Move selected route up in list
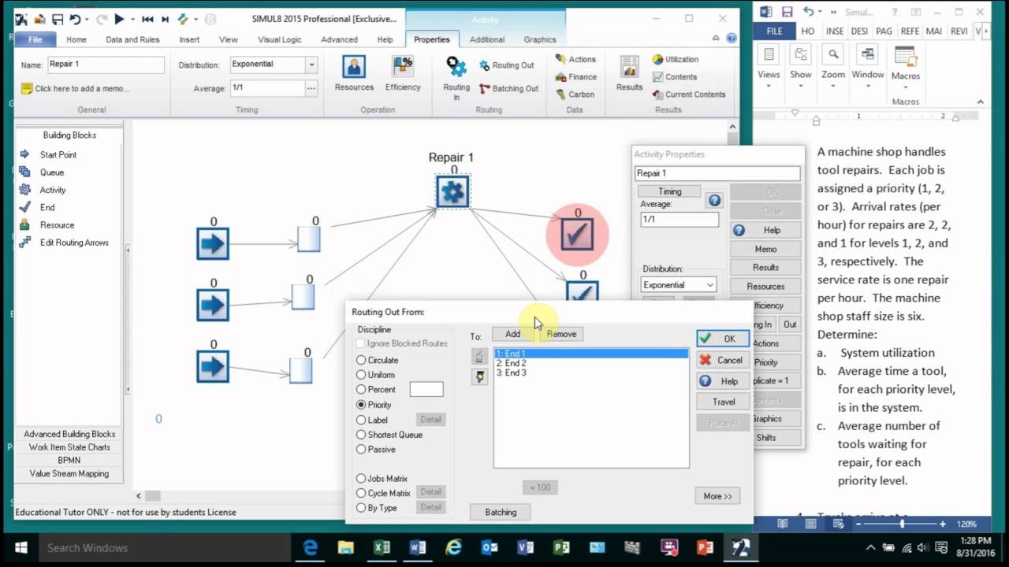Screen dimensions: 1009x567 pyautogui.click(x=478, y=357)
